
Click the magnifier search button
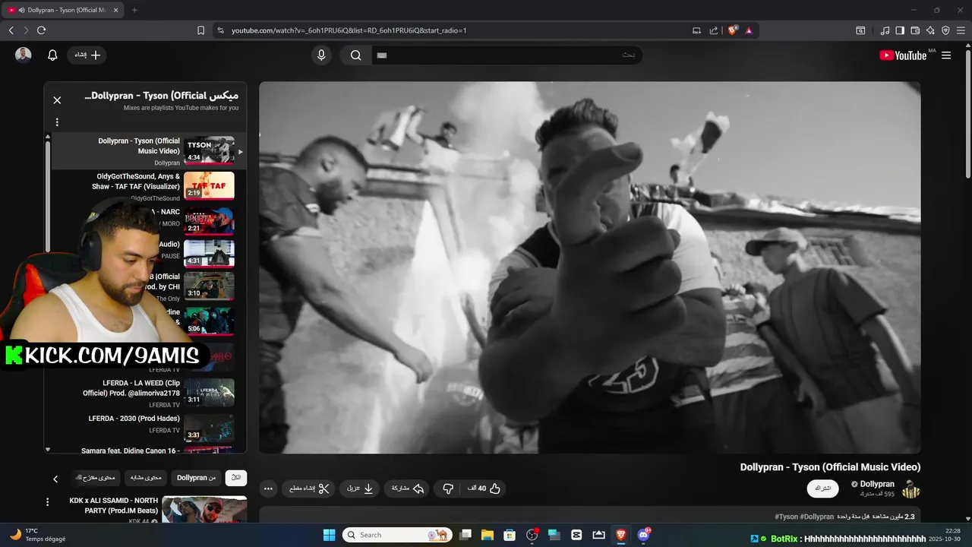(x=355, y=55)
